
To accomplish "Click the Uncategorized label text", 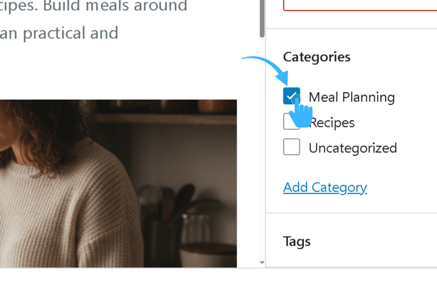I will [x=353, y=147].
